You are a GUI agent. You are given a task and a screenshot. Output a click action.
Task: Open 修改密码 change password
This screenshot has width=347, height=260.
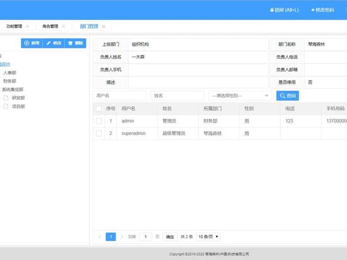(322, 10)
